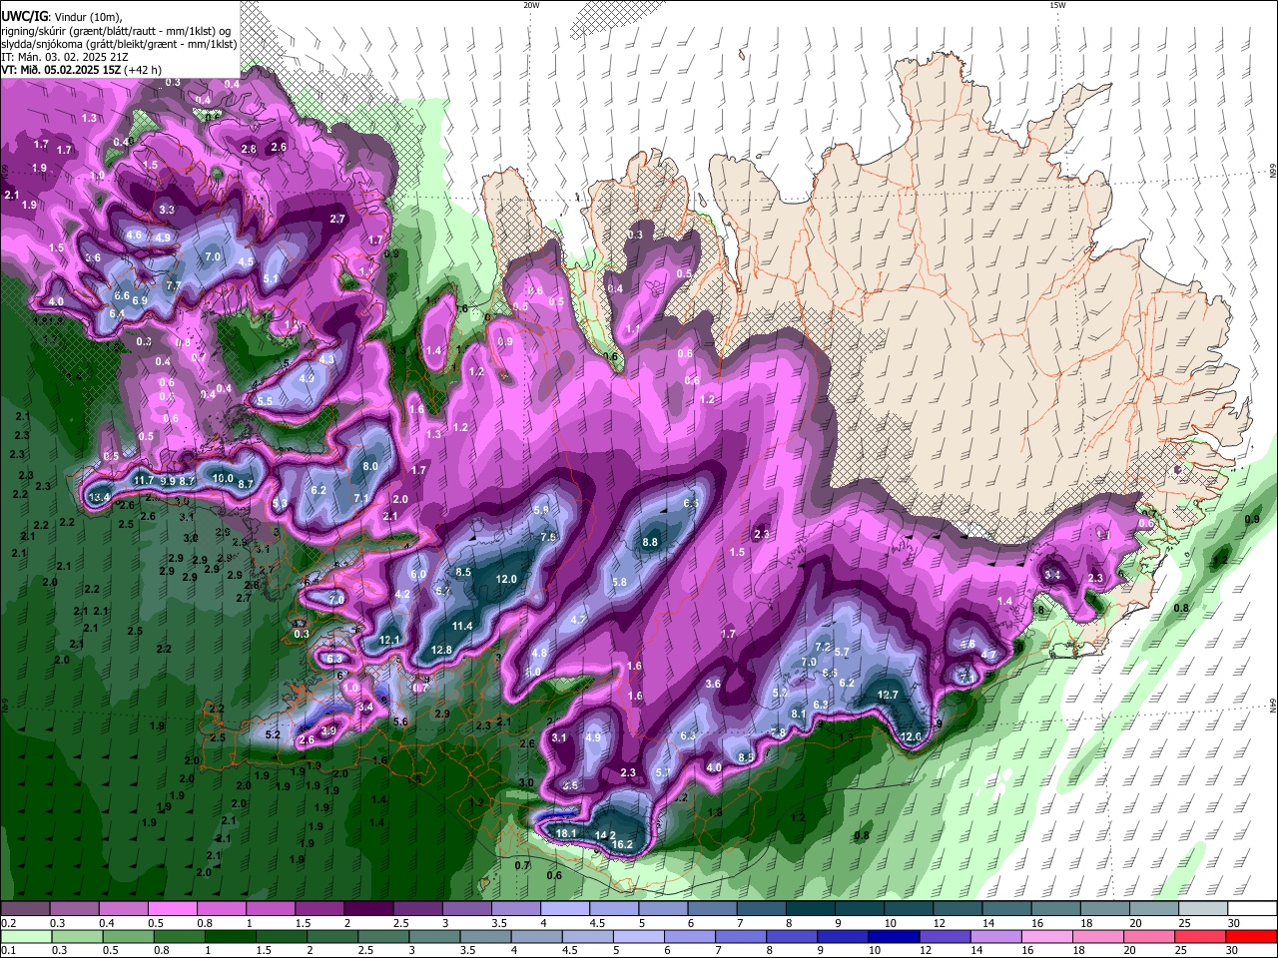1278x958 pixels.
Task: Click the 16.2 precipitation value
Action: [x=622, y=844]
